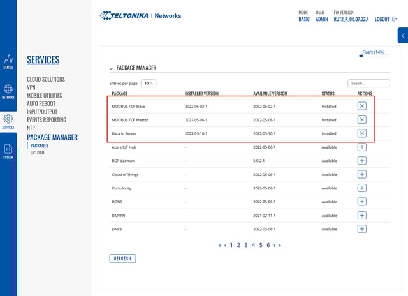The height and width of the screenshot is (296, 408).
Task: Click DMVPN available version 2021-02-11-1
Action: [265, 216]
